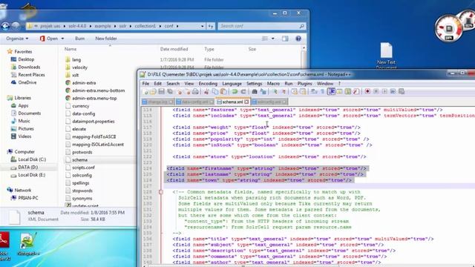The height and width of the screenshot is (267, 475).
Task: Open the Organize dropdown in Explorer
Action: (17, 39)
